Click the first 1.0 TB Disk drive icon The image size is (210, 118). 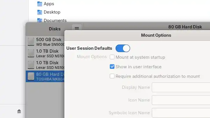[x=31, y=53]
